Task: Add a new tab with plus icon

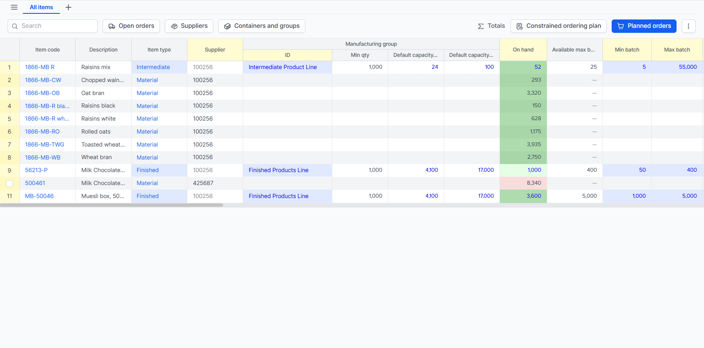Action: pos(68,7)
